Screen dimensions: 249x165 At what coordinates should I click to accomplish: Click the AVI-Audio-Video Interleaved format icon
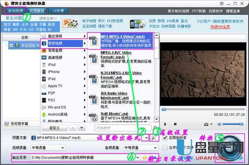(94, 100)
